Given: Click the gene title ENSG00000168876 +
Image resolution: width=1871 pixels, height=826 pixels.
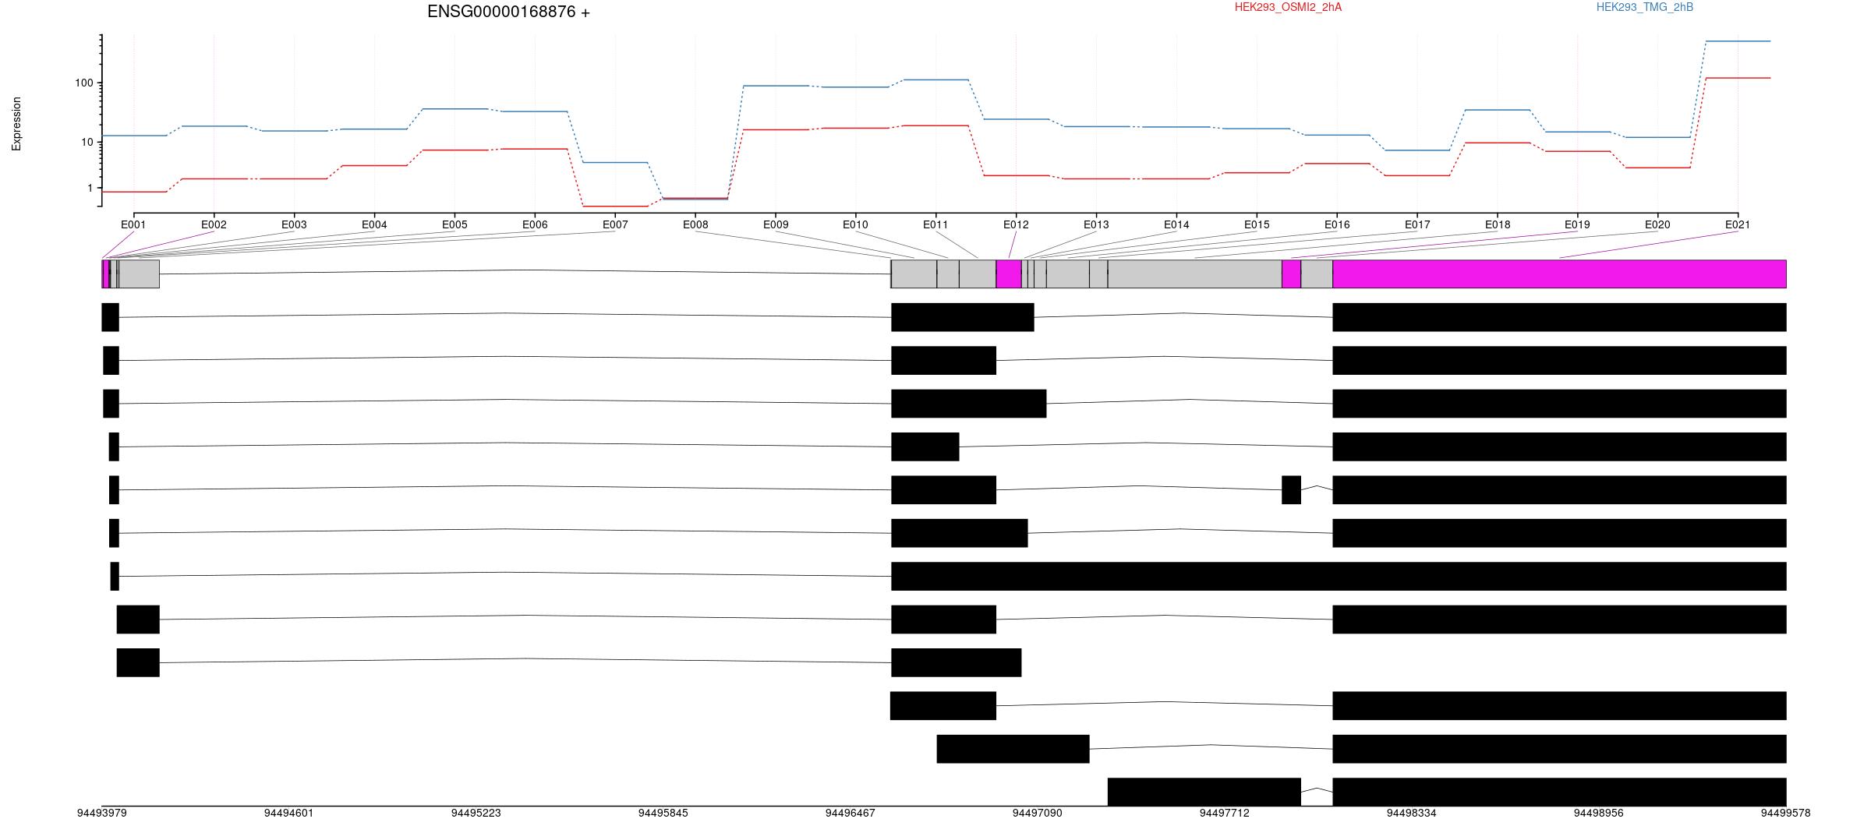Looking at the screenshot, I should tap(508, 12).
